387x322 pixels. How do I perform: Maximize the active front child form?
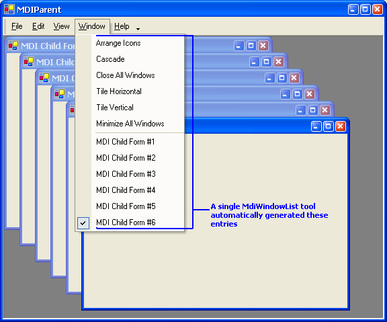[329, 126]
